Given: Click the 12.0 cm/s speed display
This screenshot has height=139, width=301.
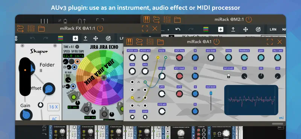Looking at the screenshot, I should 73,56.
